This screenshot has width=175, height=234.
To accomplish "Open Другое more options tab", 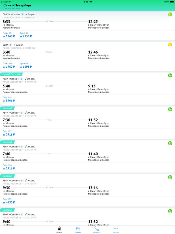I will (x=116, y=230).
